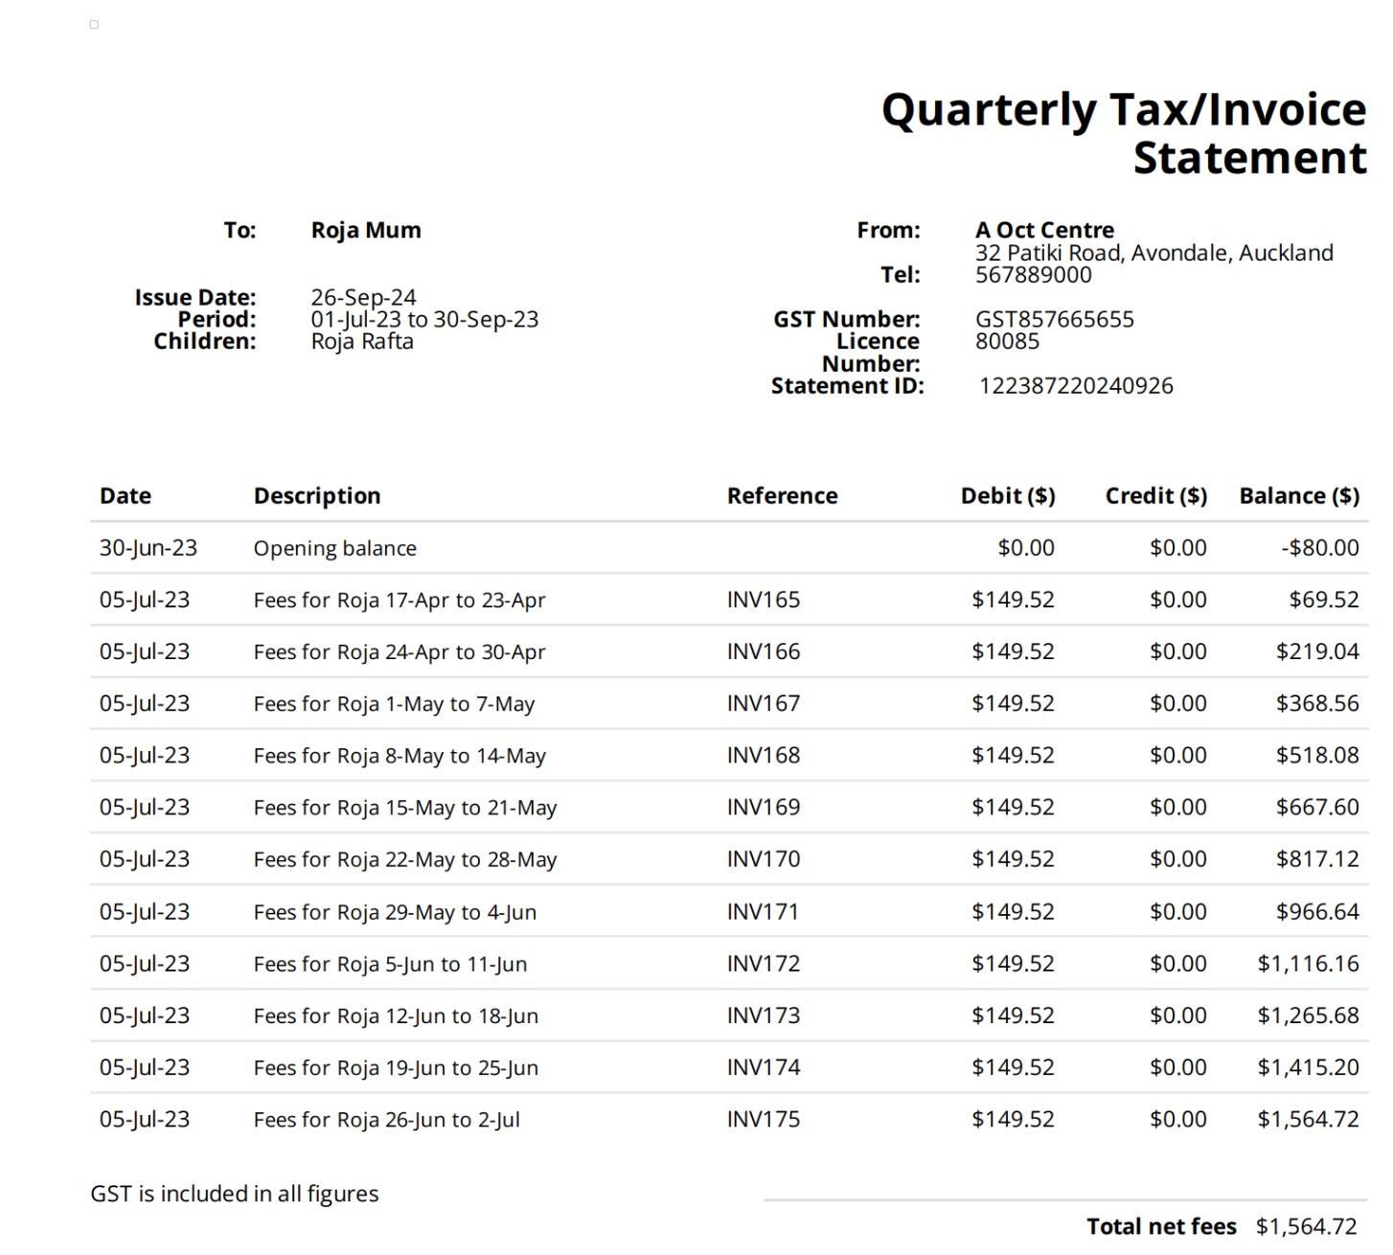Image resolution: width=1393 pixels, height=1255 pixels.
Task: Click balance $368.56
Action: (1317, 703)
